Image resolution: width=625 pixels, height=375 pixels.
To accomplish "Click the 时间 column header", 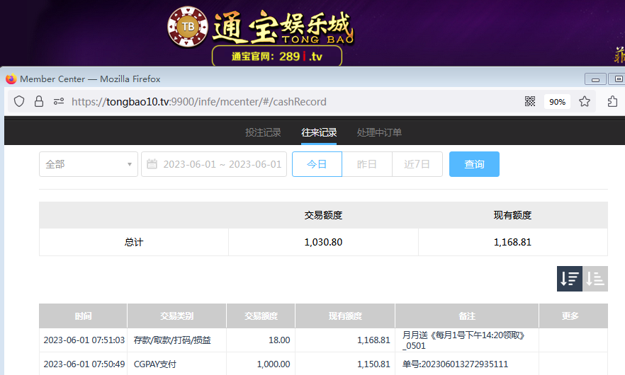I will 83,316.
